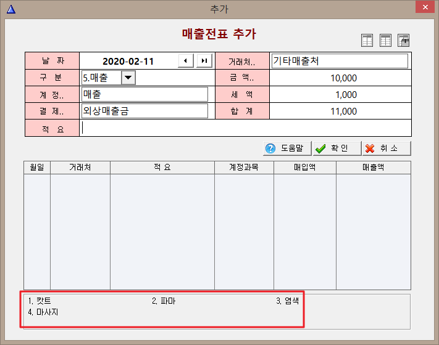
Task: Click the 금액.. label cell
Action: [x=242, y=78]
